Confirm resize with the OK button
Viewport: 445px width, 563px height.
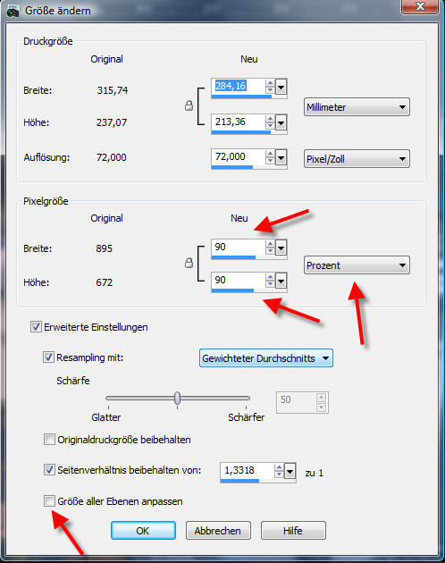tap(143, 530)
